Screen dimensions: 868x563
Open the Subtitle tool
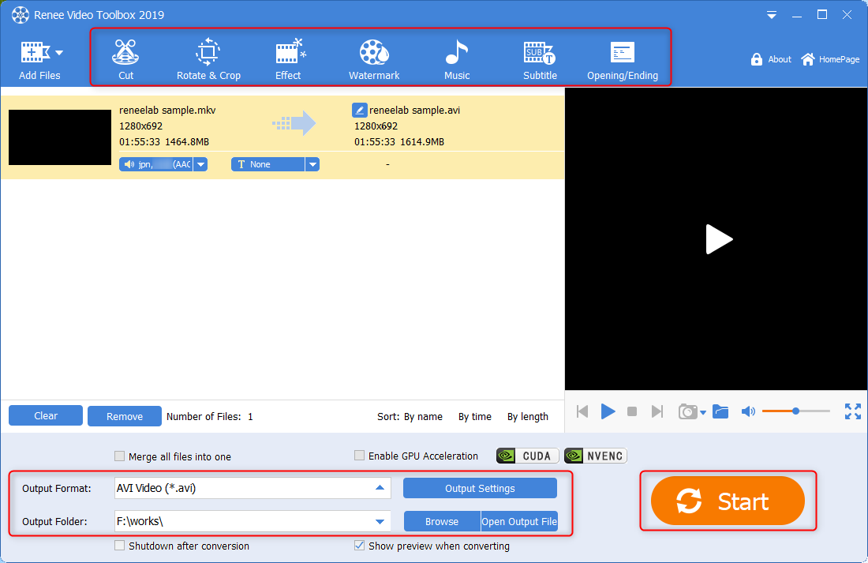(540, 57)
